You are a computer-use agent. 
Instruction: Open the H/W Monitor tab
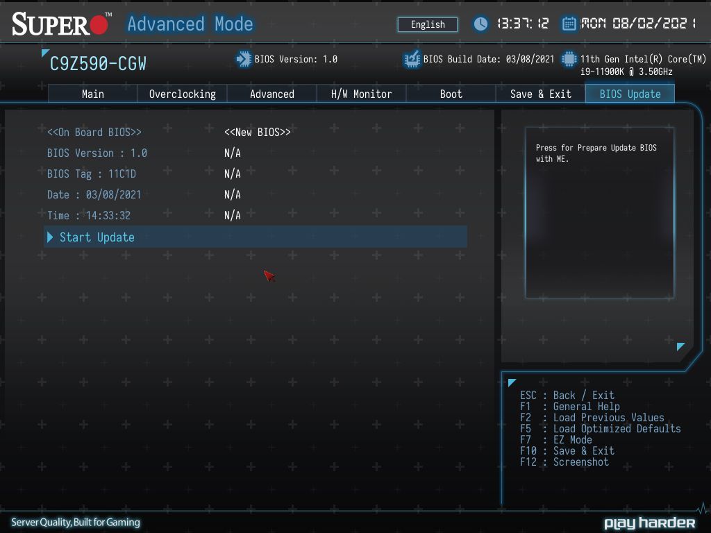click(361, 94)
